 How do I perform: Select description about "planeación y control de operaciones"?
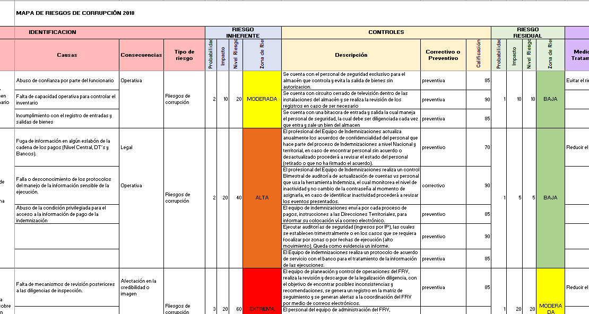click(351, 287)
